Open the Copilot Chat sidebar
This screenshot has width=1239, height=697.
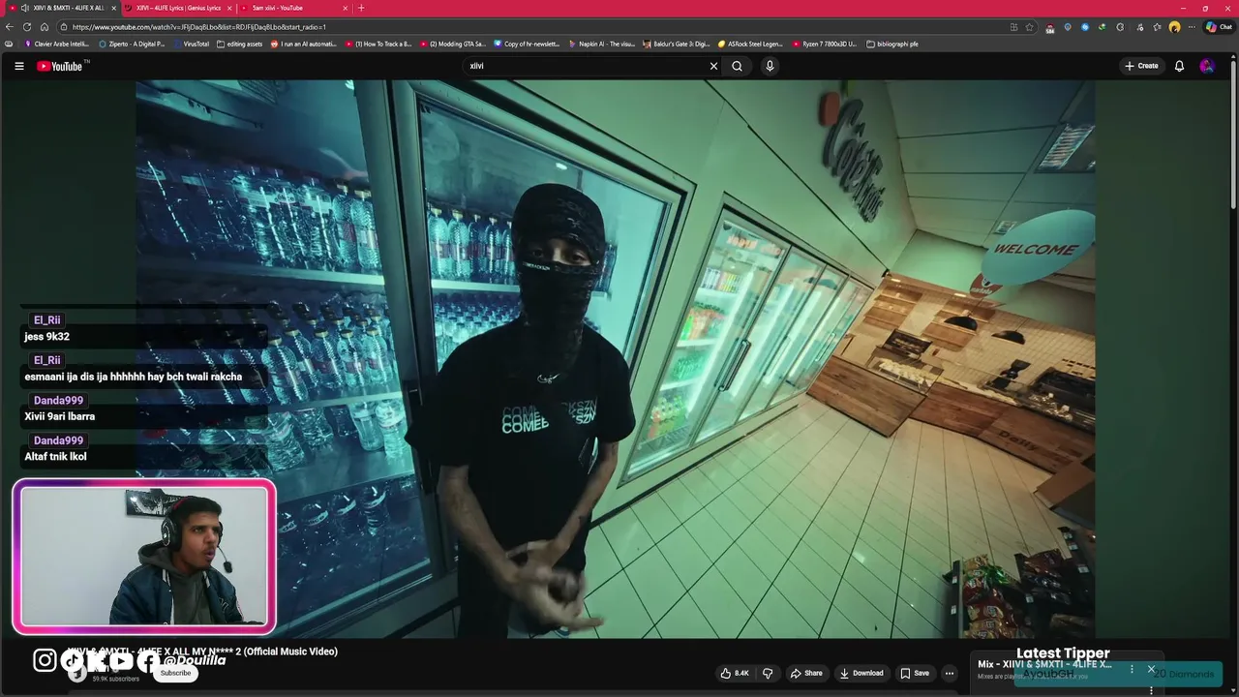click(1219, 27)
